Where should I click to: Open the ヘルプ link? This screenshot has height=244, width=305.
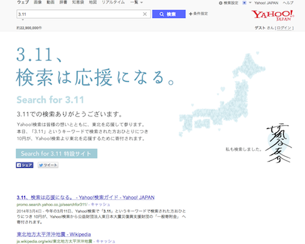point(288,3)
